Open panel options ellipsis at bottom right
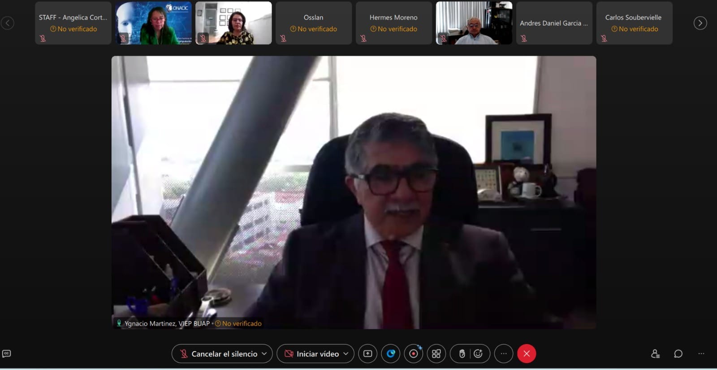Viewport: 717px width, 370px height. coord(701,354)
